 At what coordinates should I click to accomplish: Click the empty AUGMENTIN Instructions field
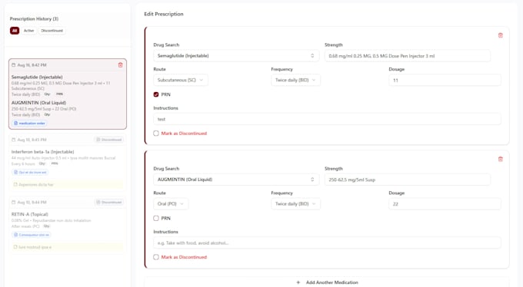pos(327,242)
